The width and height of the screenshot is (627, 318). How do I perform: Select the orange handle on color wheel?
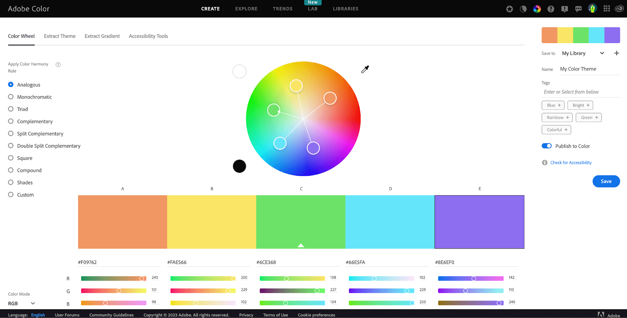[330, 98]
